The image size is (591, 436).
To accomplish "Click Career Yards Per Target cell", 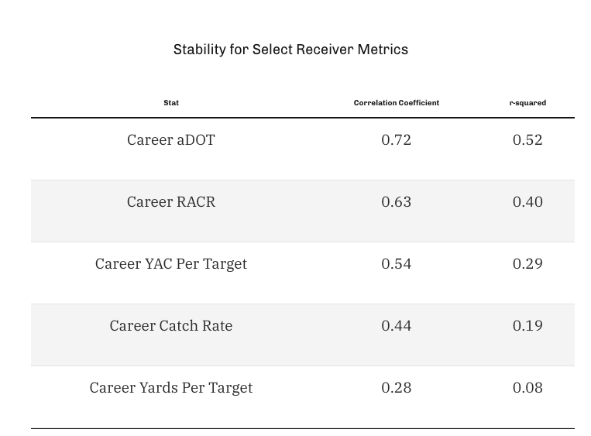I will pos(171,388).
